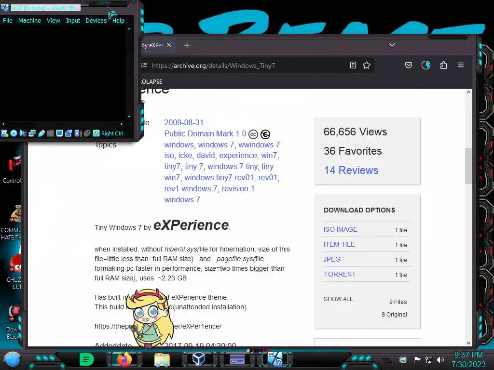Screen dimensions: 494x370
Task: Open the Firefox extensions puzzle icon
Action: pyautogui.click(x=444, y=65)
